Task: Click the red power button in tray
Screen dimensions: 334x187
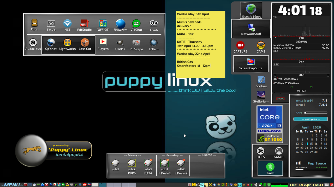Action: pyautogui.click(x=331, y=185)
